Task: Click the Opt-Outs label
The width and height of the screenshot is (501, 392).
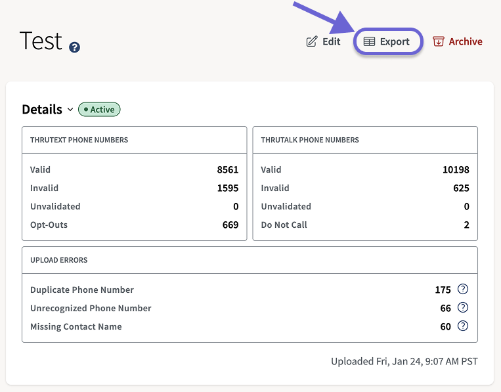Action: (x=49, y=225)
